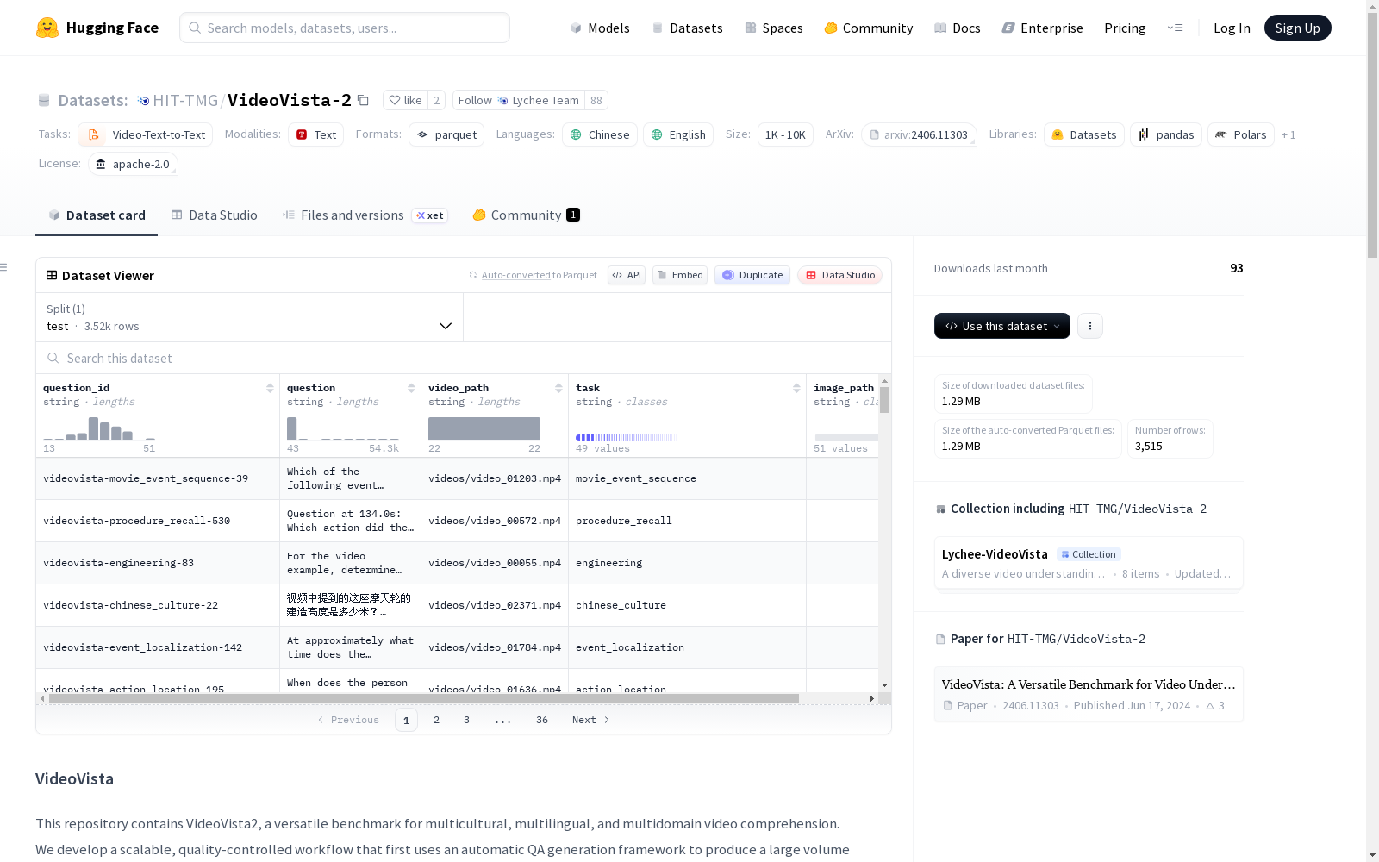Click the question_id length histogram

click(99, 428)
